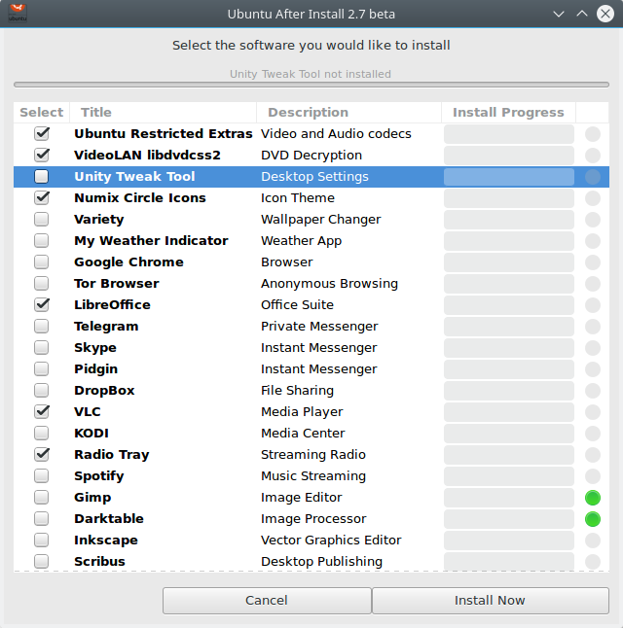
Task: Select the 'Numix Circle Icons' title
Action: pyautogui.click(x=140, y=198)
